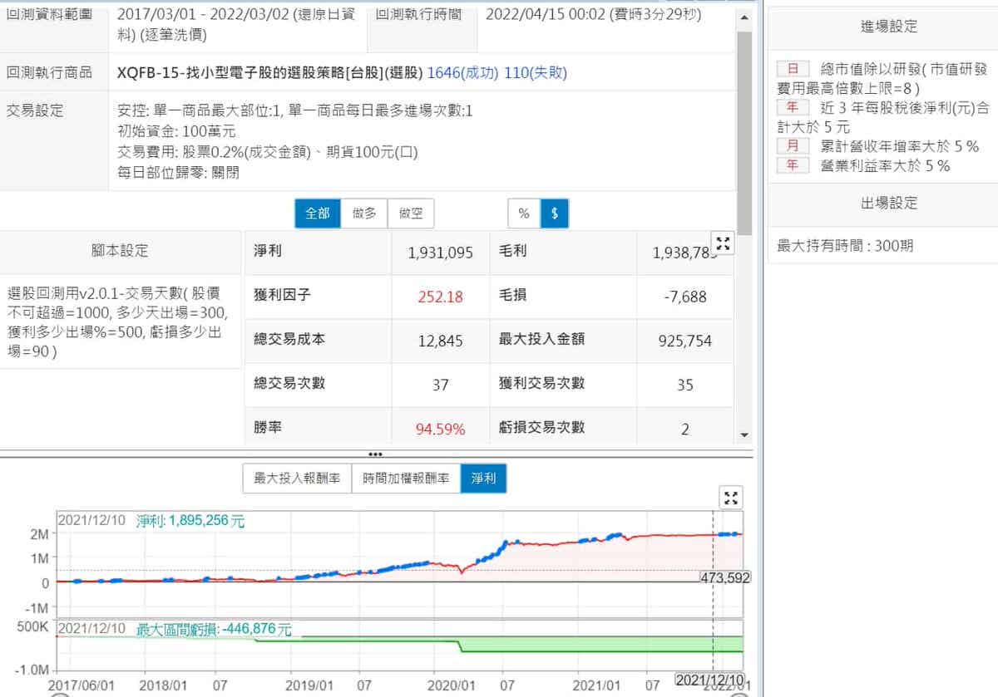Viewport: 998px width, 697px height.
Task: Toggle the display unit to percent (%)
Action: point(524,214)
